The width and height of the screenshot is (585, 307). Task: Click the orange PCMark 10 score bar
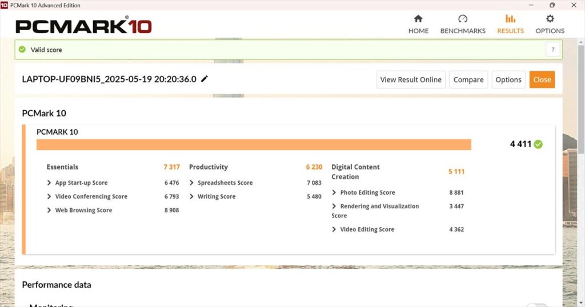(254, 145)
